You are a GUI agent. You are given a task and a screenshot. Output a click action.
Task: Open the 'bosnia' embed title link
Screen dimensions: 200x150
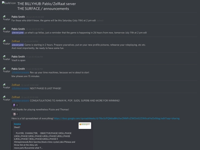[x=17, y=124]
